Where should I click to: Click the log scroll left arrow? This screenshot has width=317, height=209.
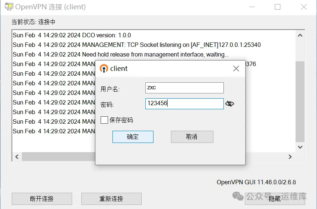pos(17,157)
